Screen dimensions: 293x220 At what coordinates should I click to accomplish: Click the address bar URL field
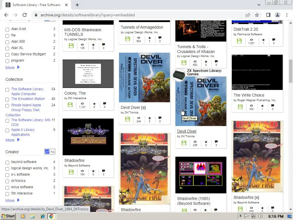pyautogui.click(x=138, y=15)
